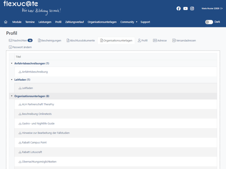Click the download icon beside Leitfaden document
This screenshot has width=226, height=169.
pos(20,88)
